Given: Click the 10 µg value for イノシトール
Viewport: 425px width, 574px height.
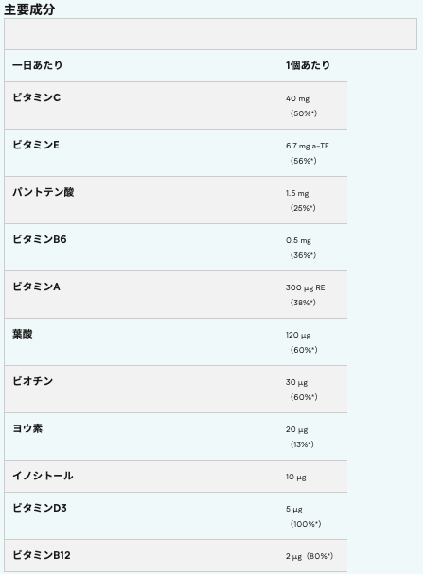Looking at the screenshot, I should 296,477.
